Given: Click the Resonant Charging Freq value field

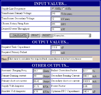Looking at the screenshot, I should (38, 71).
